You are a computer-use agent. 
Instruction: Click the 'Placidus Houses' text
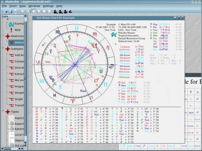coord(127,33)
